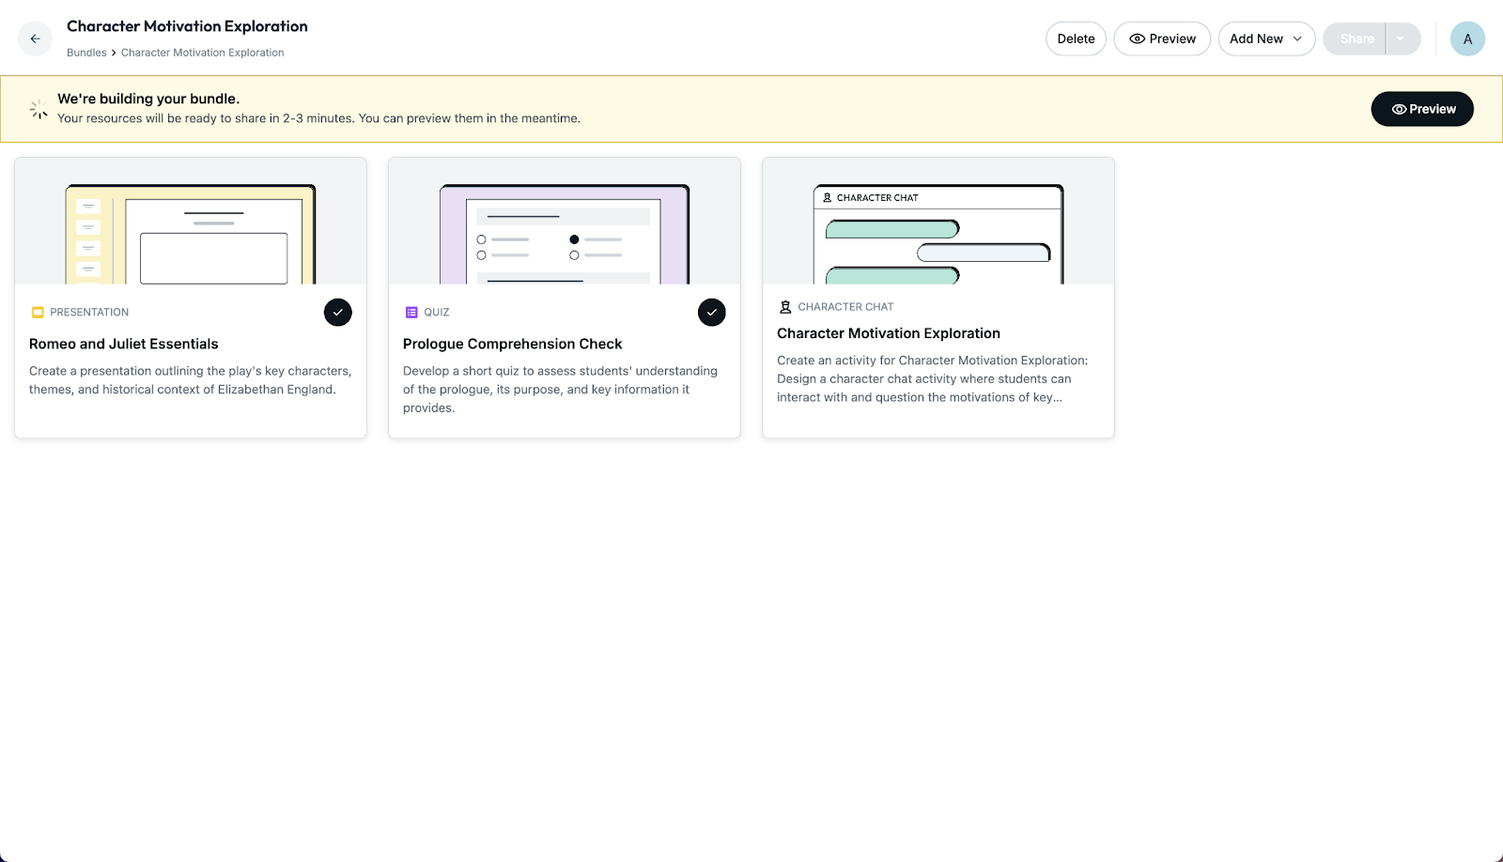Image resolution: width=1503 pixels, height=862 pixels.
Task: Select the Character Motivation Exploration card
Action: pyautogui.click(x=938, y=298)
